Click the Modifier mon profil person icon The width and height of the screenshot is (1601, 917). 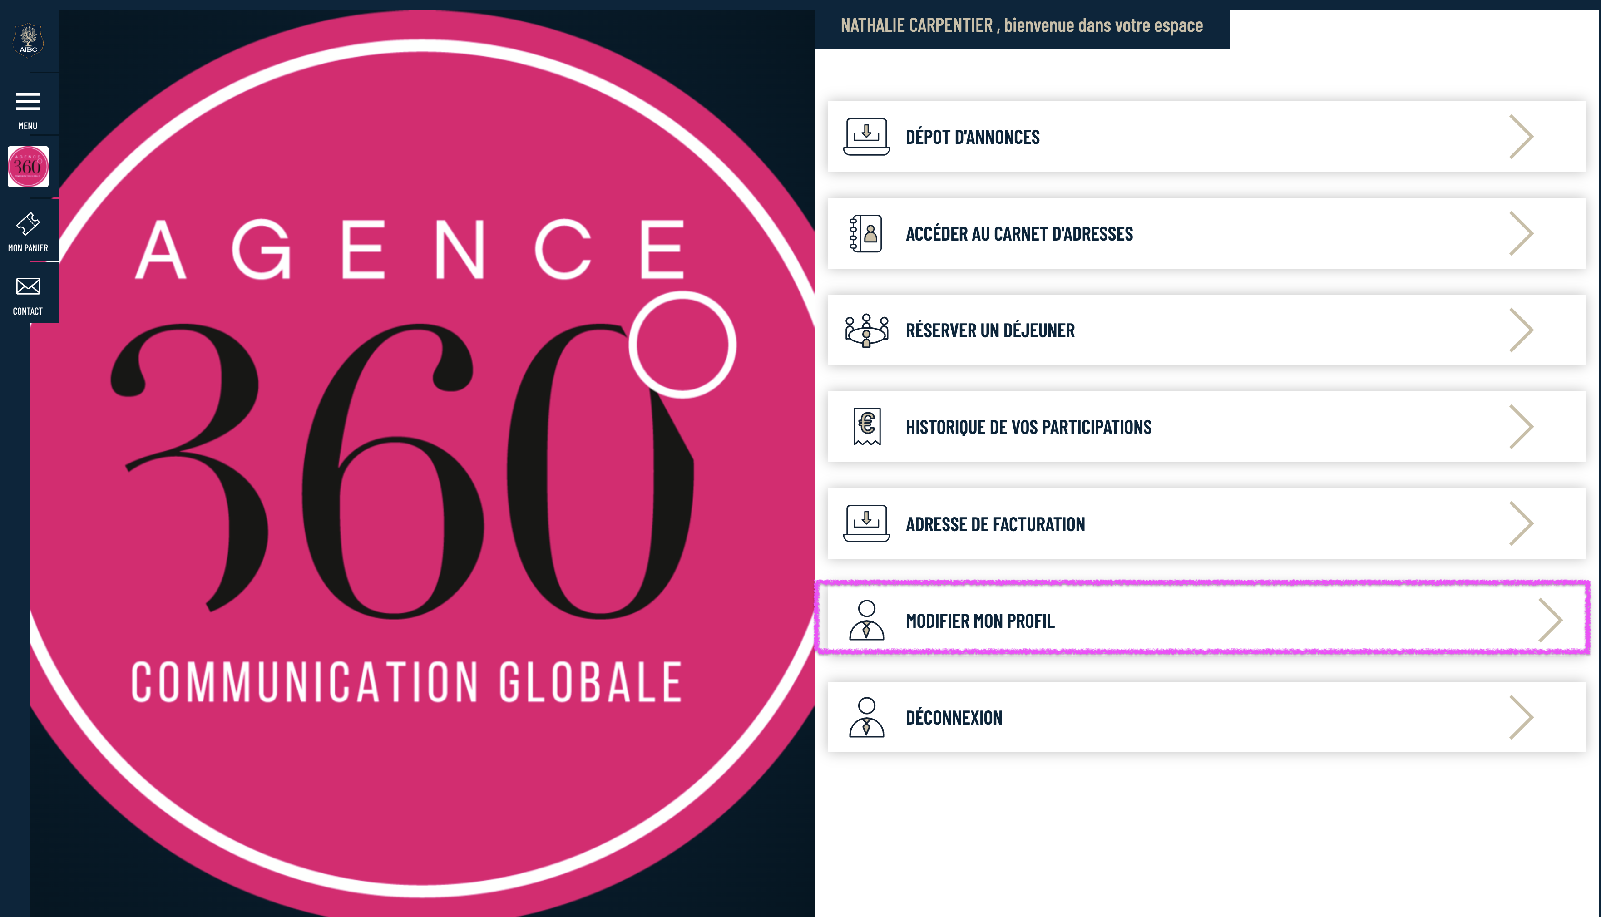click(x=866, y=621)
